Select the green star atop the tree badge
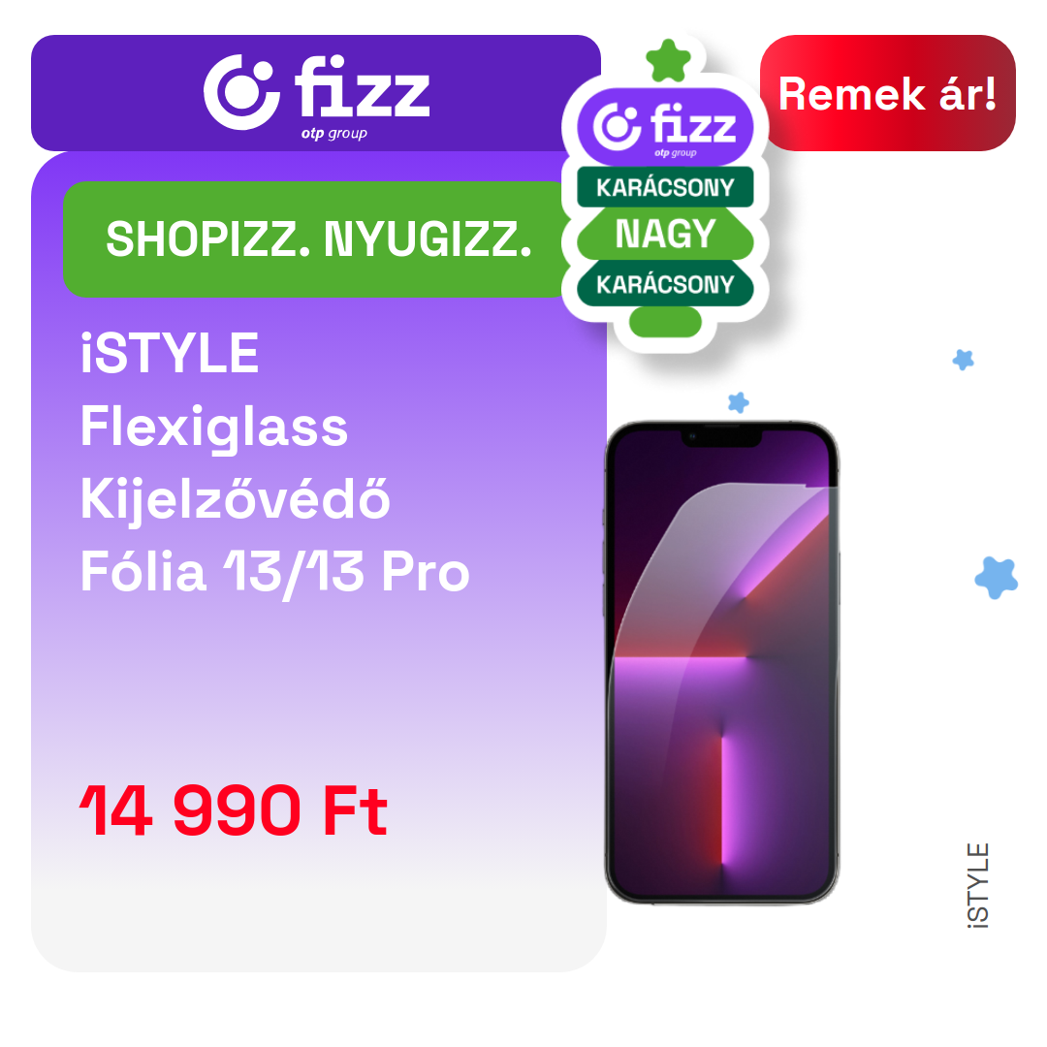The height and width of the screenshot is (1047, 1047). (x=668, y=61)
